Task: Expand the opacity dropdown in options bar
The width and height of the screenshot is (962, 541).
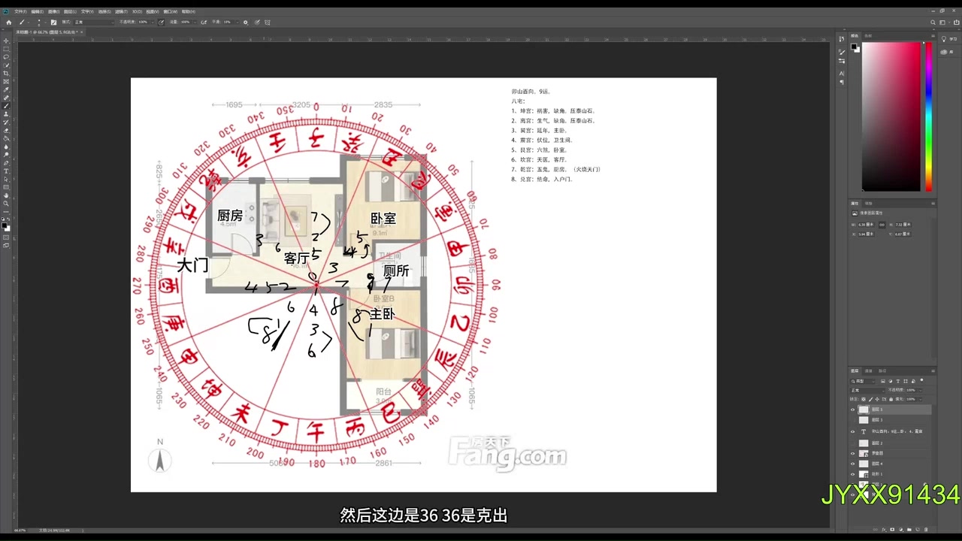Action: (x=153, y=22)
